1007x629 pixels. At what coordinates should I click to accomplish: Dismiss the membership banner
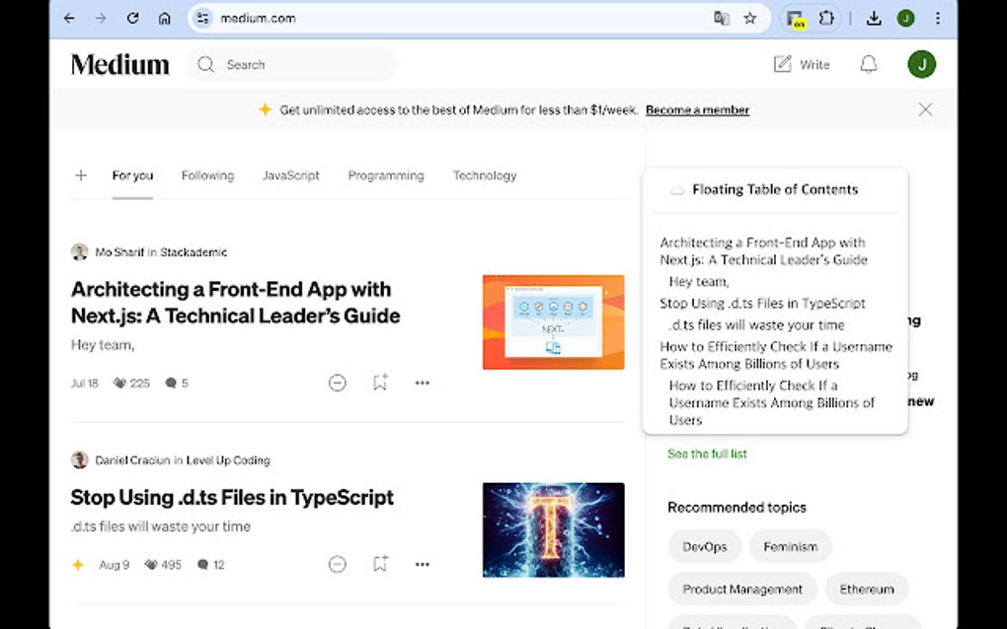pyautogui.click(x=925, y=109)
